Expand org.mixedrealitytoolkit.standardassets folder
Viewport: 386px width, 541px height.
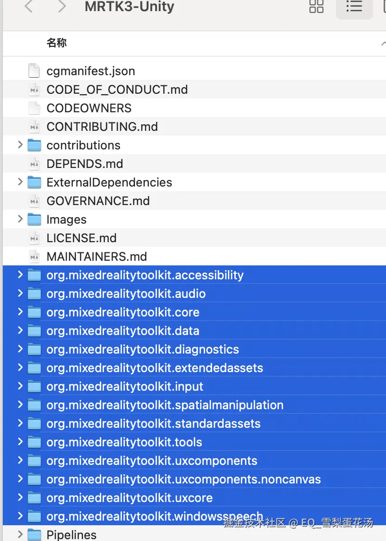click(20, 423)
